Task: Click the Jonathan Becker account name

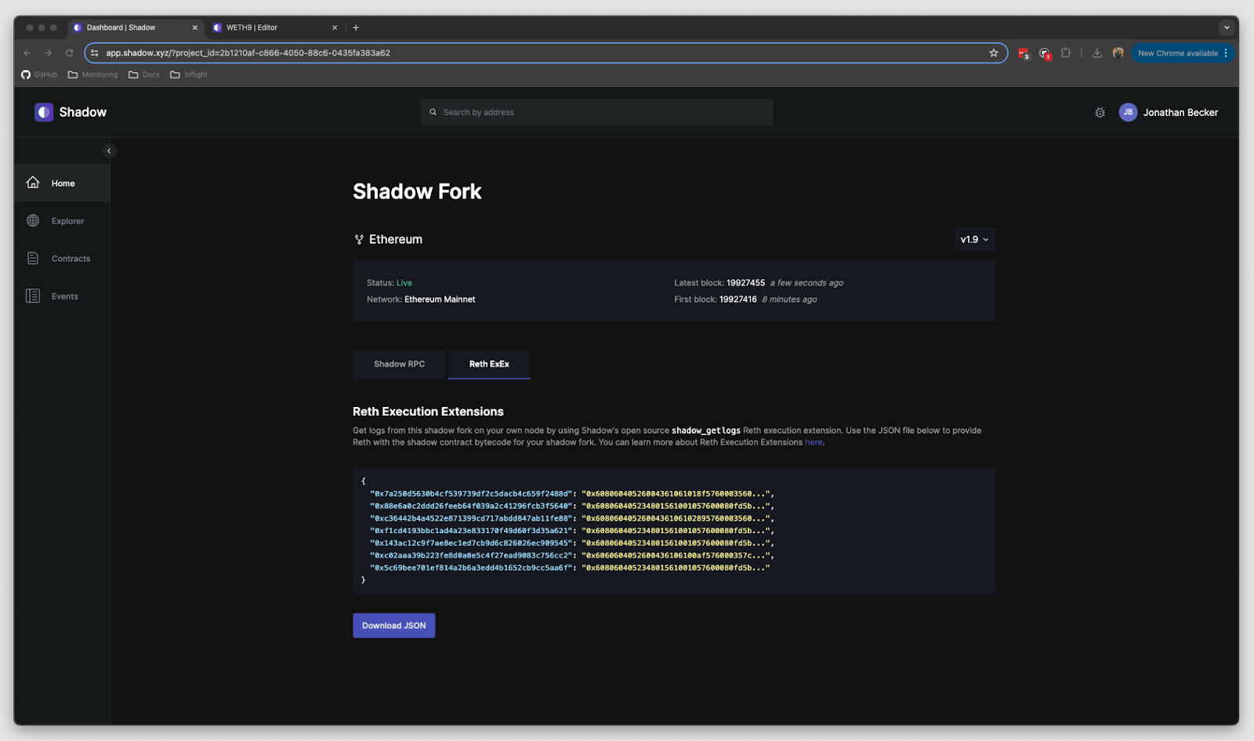Action: pyautogui.click(x=1180, y=112)
